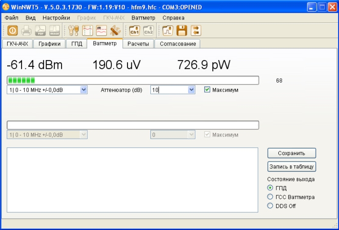Click the grayed График menu
339x230 pixels.
click(86, 18)
